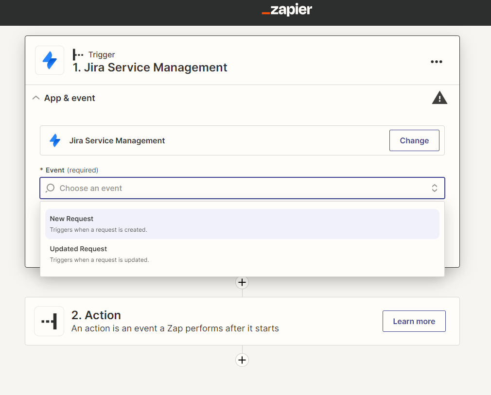Click the Action description text
The width and height of the screenshot is (491, 395).
pos(175,328)
